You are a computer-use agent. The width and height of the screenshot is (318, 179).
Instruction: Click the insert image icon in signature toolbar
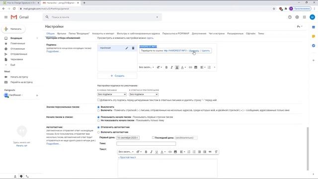coord(196,68)
